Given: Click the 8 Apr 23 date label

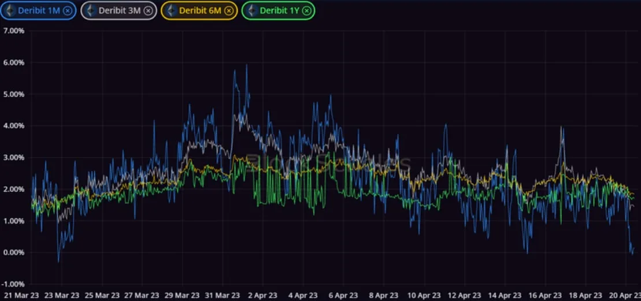Looking at the screenshot, I should 384,295.
